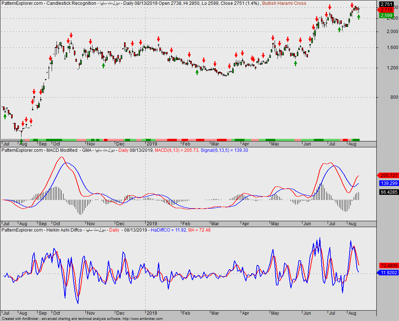
Task: Click the red 72.4806 MA value label
Action: 389,265
